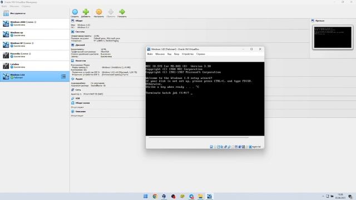Viewport: 356px width, 200px height.
Task: Open Справка menu in the VM window
Action: pyautogui.click(x=201, y=54)
